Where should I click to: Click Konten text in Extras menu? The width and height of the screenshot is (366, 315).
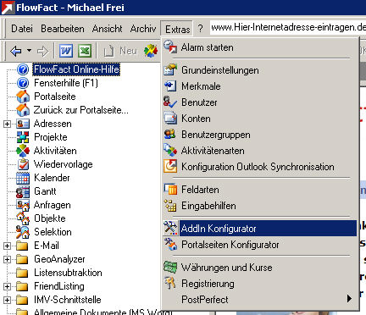tap(196, 119)
